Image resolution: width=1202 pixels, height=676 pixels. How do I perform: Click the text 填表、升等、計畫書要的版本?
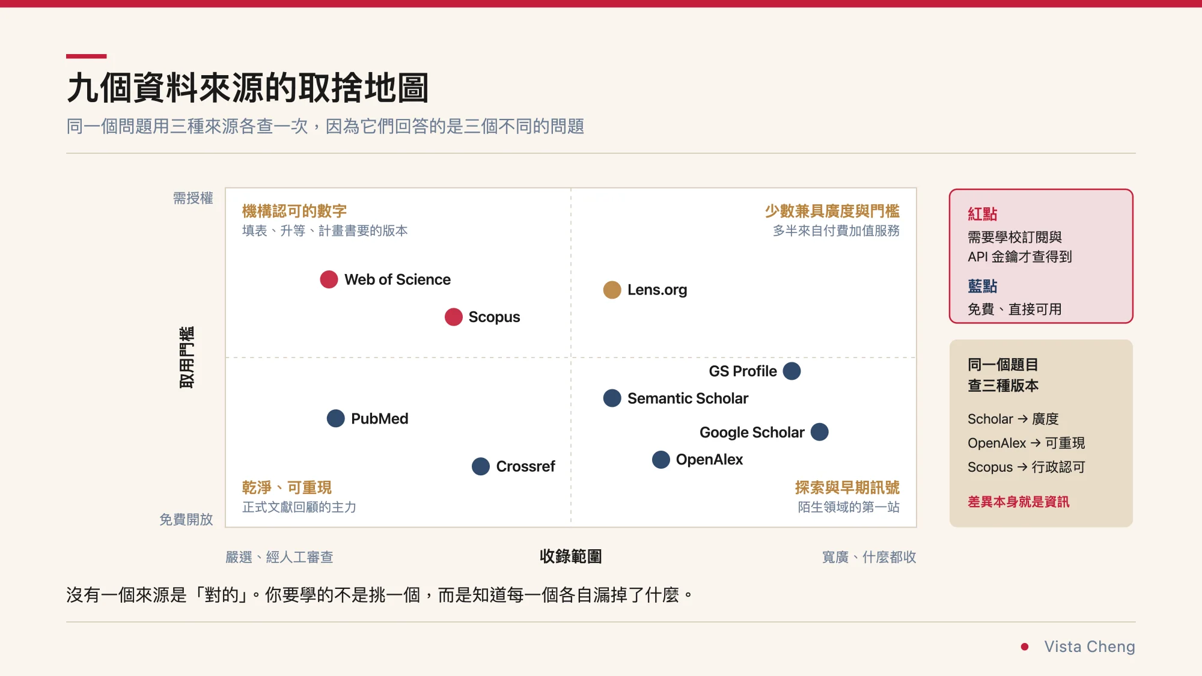coord(325,231)
